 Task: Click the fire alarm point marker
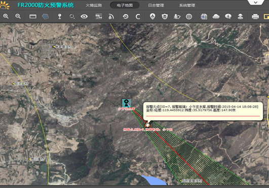[147, 124]
